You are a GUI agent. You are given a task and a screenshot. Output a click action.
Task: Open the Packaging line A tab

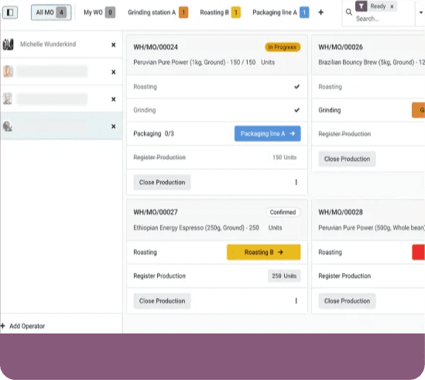280,12
